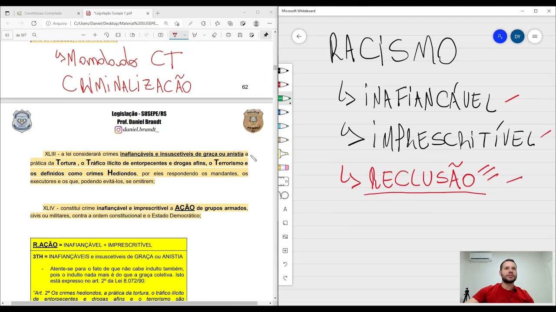
Task: Click the PDF horizontal scrollbar
Action: coord(135,303)
